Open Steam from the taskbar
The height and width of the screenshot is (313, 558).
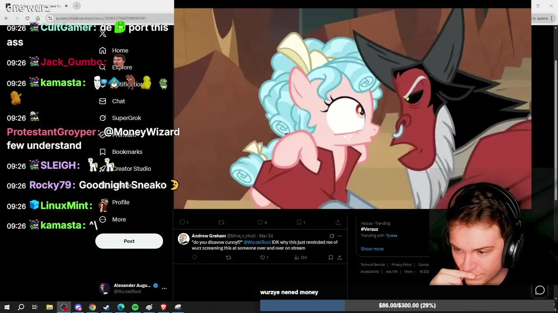(x=106, y=307)
